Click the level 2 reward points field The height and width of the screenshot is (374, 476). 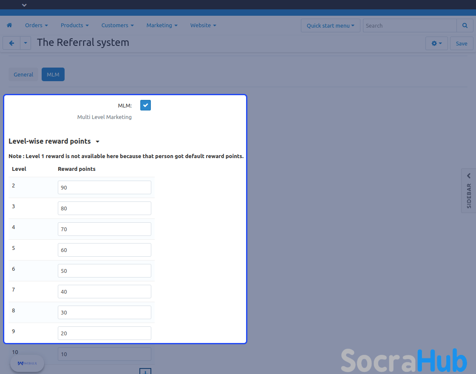(105, 187)
